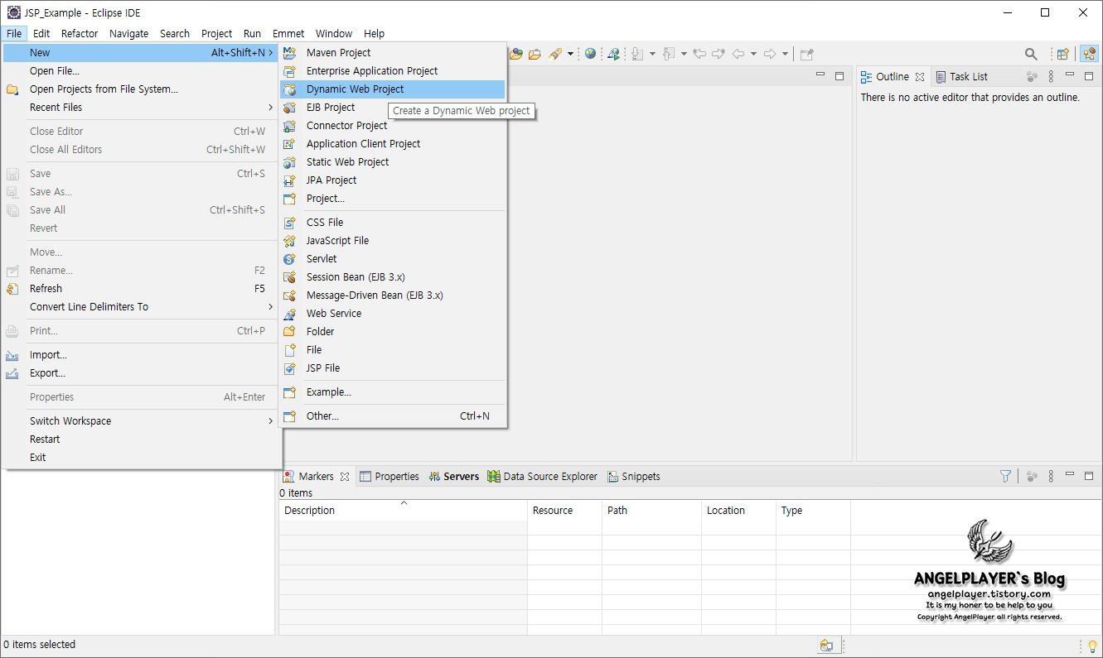The image size is (1103, 658).
Task: Select the Java EE perspective icon
Action: pos(1089,54)
